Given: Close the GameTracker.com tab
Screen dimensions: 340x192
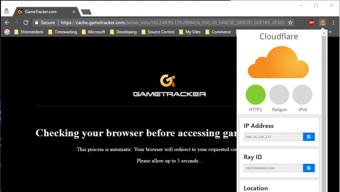Looking at the screenshot, I should [74, 12].
